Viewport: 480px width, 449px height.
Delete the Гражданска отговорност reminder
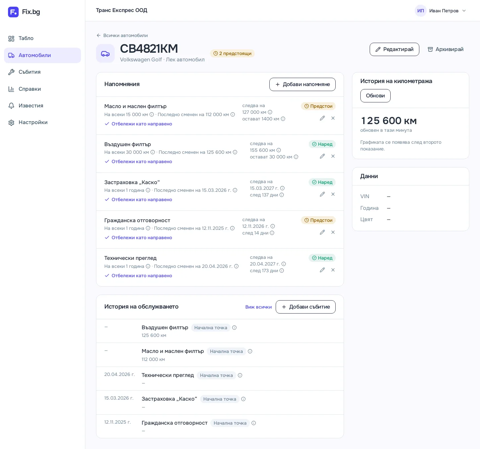pos(333,232)
